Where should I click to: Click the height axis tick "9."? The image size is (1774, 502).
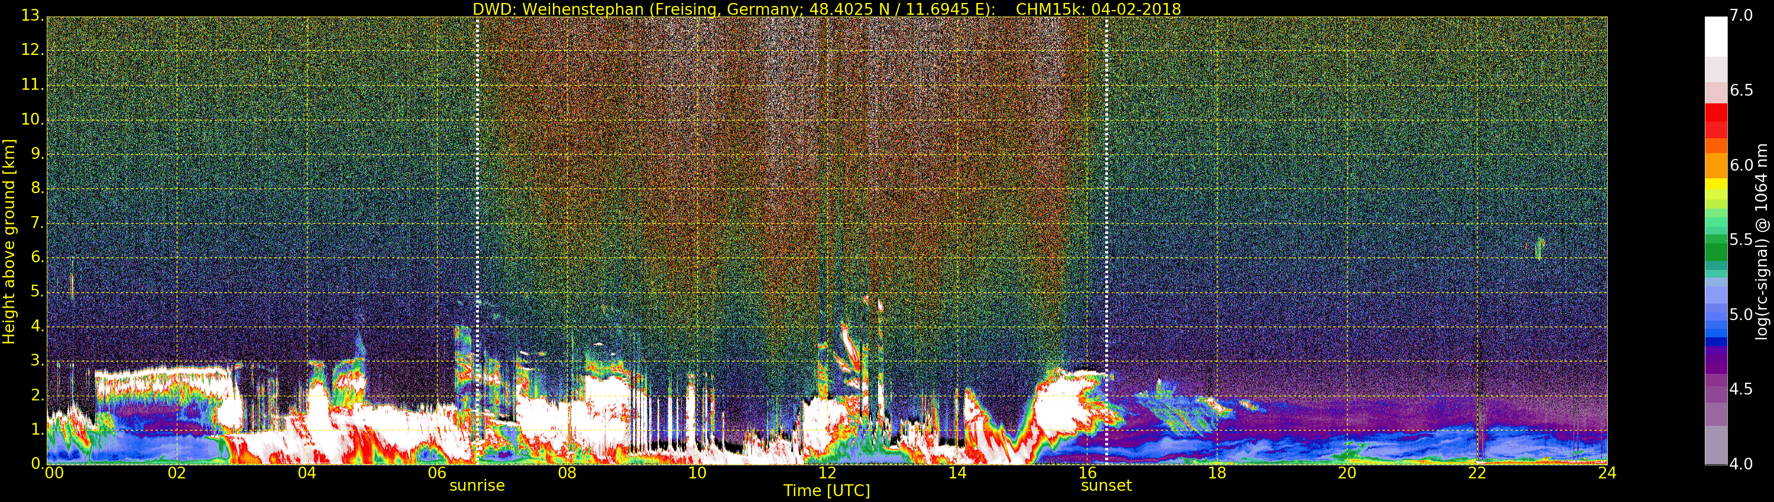click(x=37, y=154)
